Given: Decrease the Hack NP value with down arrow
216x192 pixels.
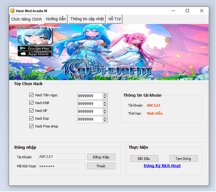Looking at the screenshot, I should (x=105, y=113).
